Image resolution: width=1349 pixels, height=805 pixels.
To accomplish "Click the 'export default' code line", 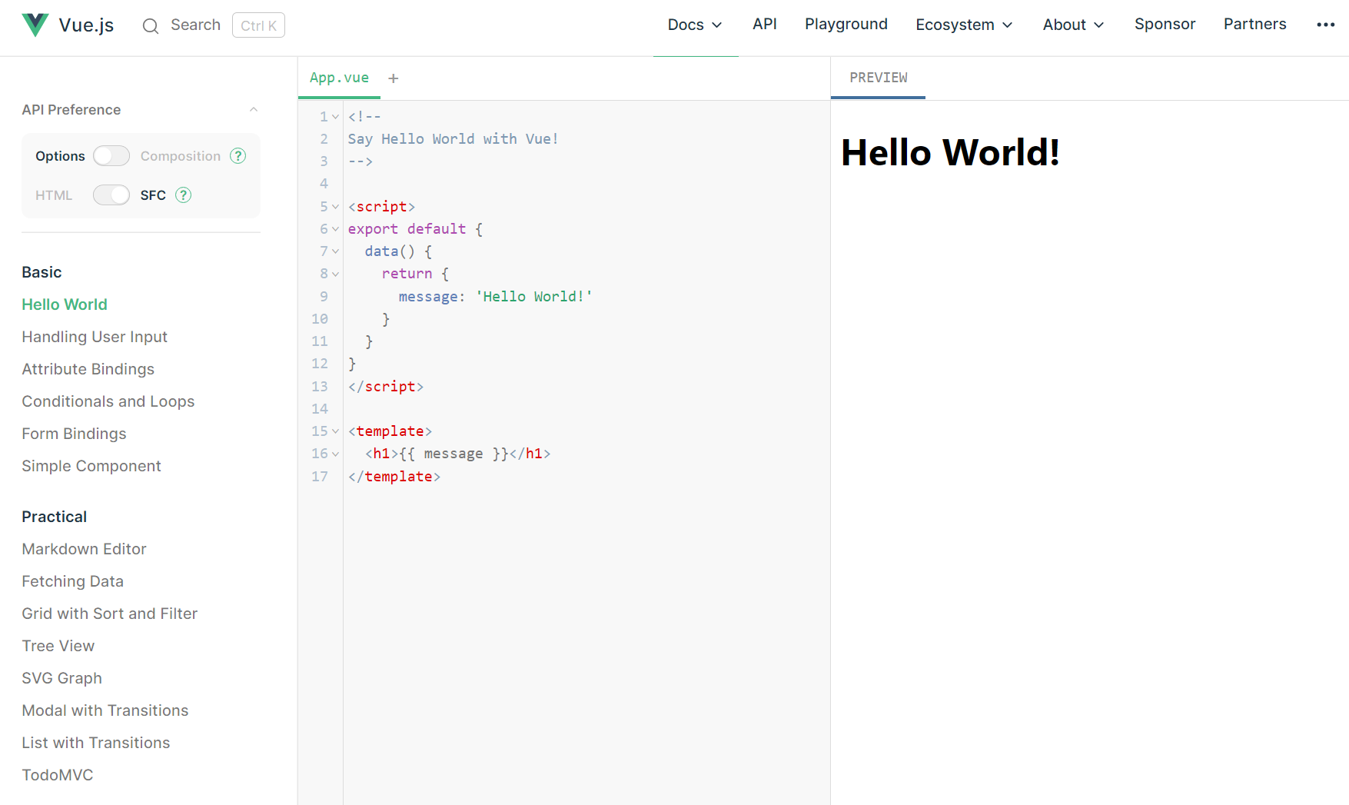I will click(415, 229).
